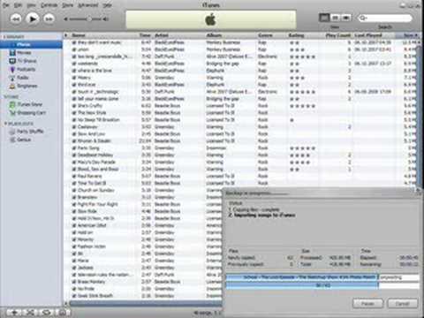This screenshot has height=318, width=424.
Task: Open the Advanced menu
Action: click(x=87, y=5)
